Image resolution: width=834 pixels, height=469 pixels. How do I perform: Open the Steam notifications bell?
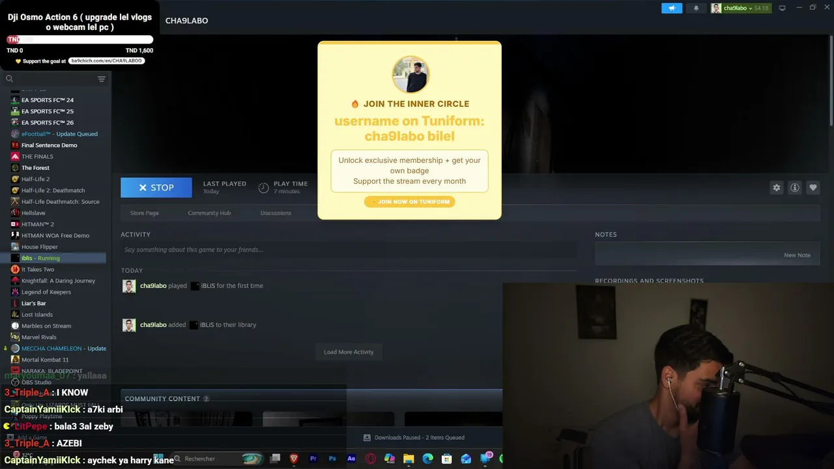coord(696,8)
